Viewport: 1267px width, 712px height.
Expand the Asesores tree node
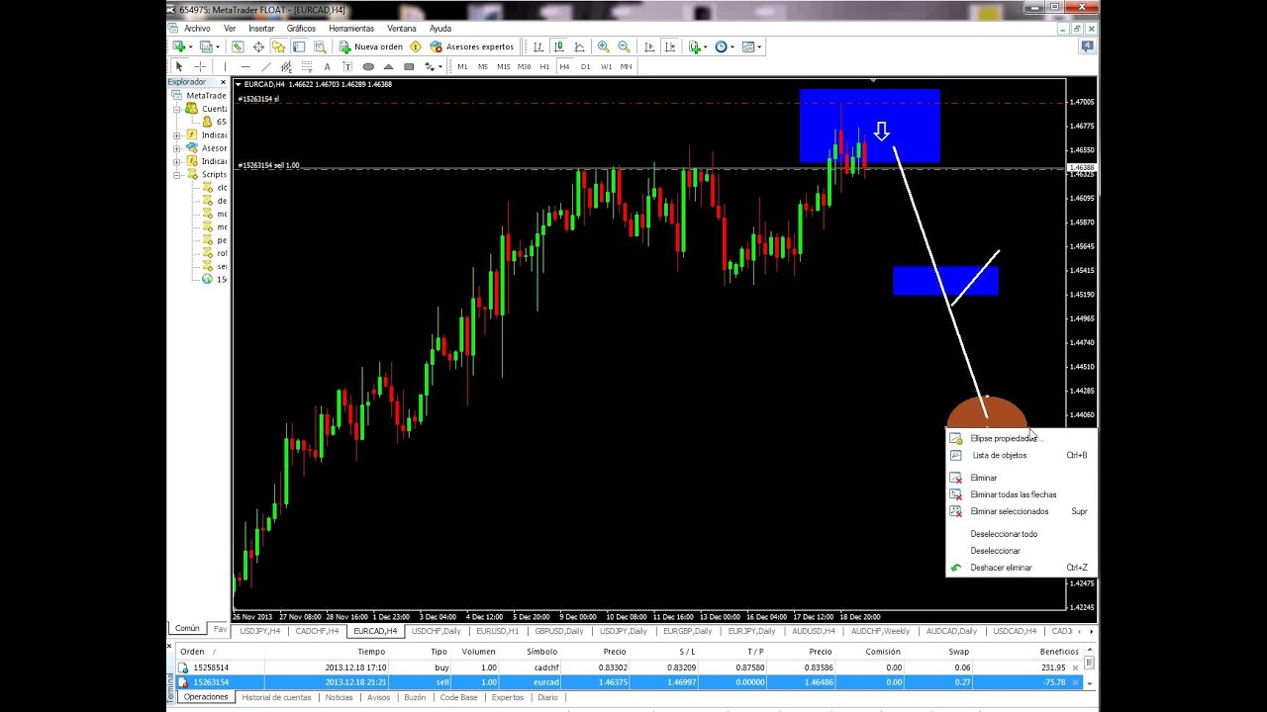(177, 148)
